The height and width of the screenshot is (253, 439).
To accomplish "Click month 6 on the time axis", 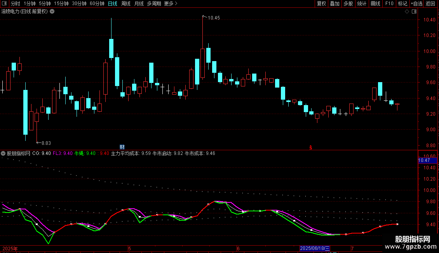I will [238, 248].
